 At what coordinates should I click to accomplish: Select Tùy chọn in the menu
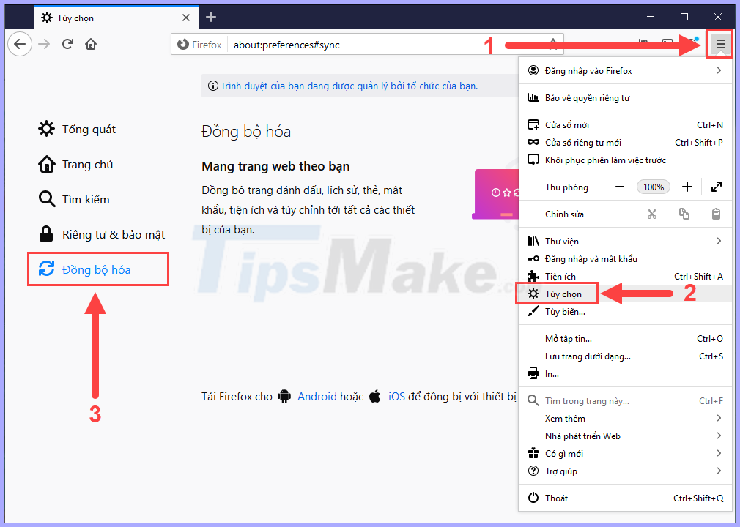[625, 294]
